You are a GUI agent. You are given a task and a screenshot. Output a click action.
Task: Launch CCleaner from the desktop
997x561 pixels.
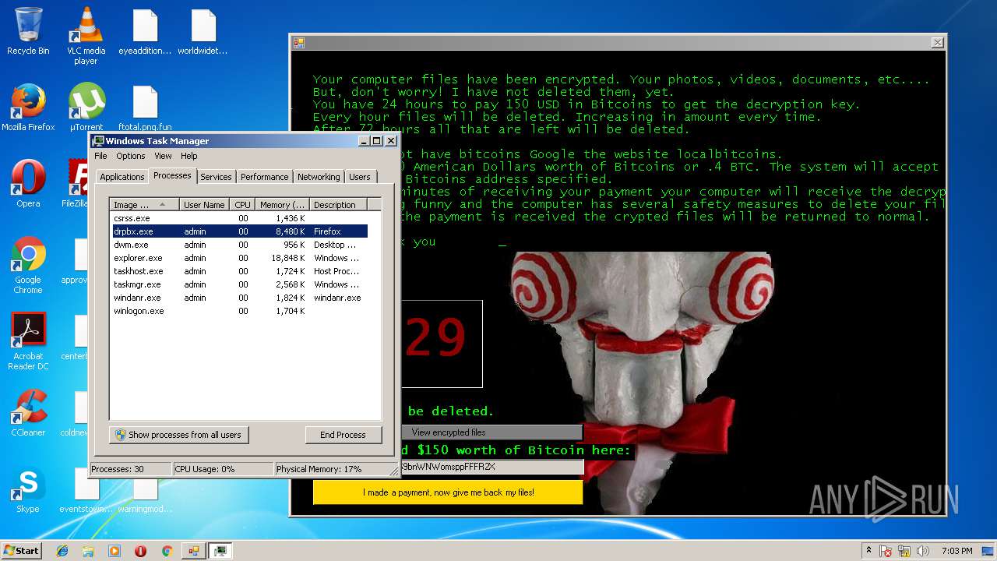click(x=28, y=413)
